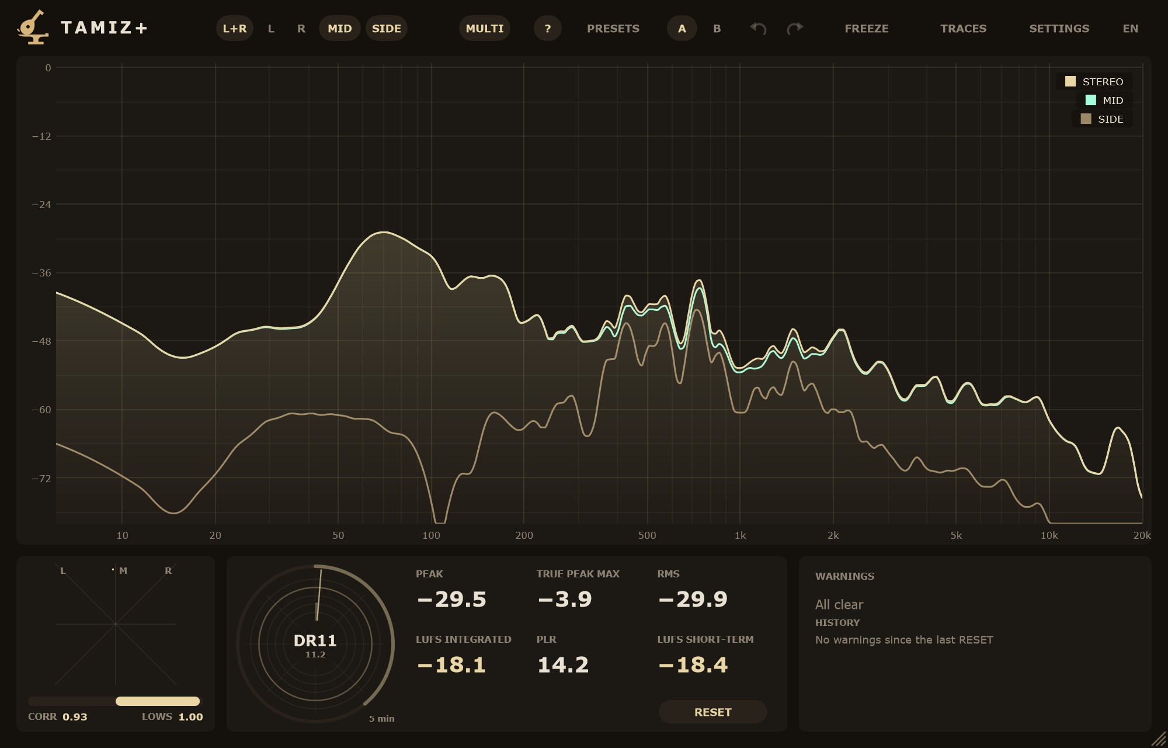The width and height of the screenshot is (1168, 748).
Task: Click the LUFS SHORT-TERM value -18.4
Action: (x=693, y=665)
